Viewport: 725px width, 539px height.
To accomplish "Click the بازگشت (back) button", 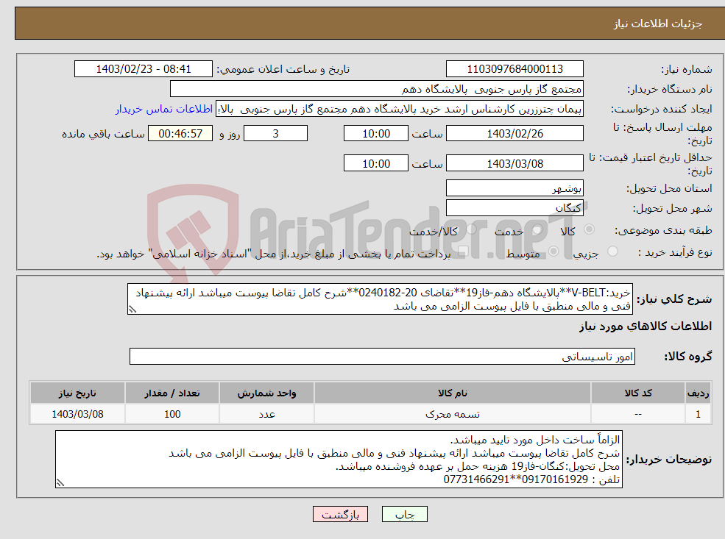I will pos(340,514).
